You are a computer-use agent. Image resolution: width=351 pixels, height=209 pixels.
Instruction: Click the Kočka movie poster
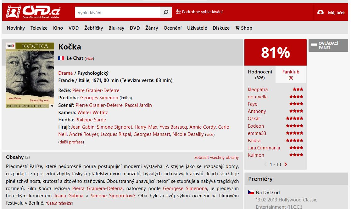tap(30, 75)
